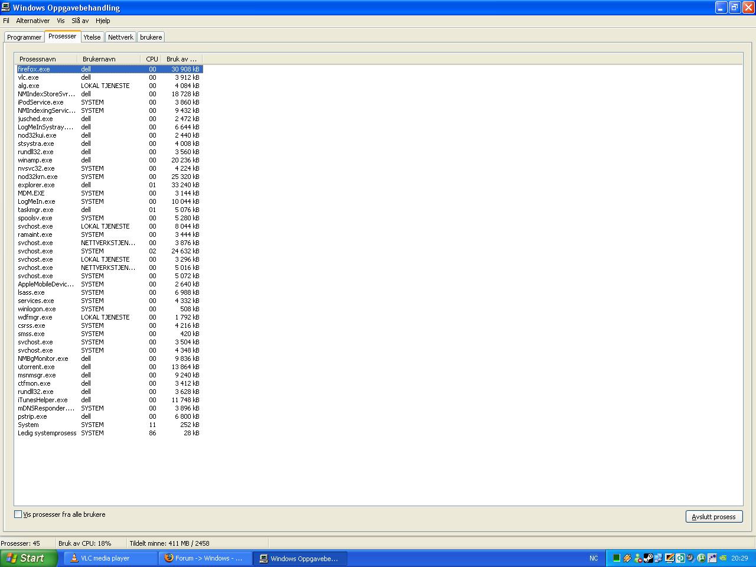Select the wdfmgr.exe process row
Image resolution: width=756 pixels, height=567 pixels.
click(x=110, y=317)
